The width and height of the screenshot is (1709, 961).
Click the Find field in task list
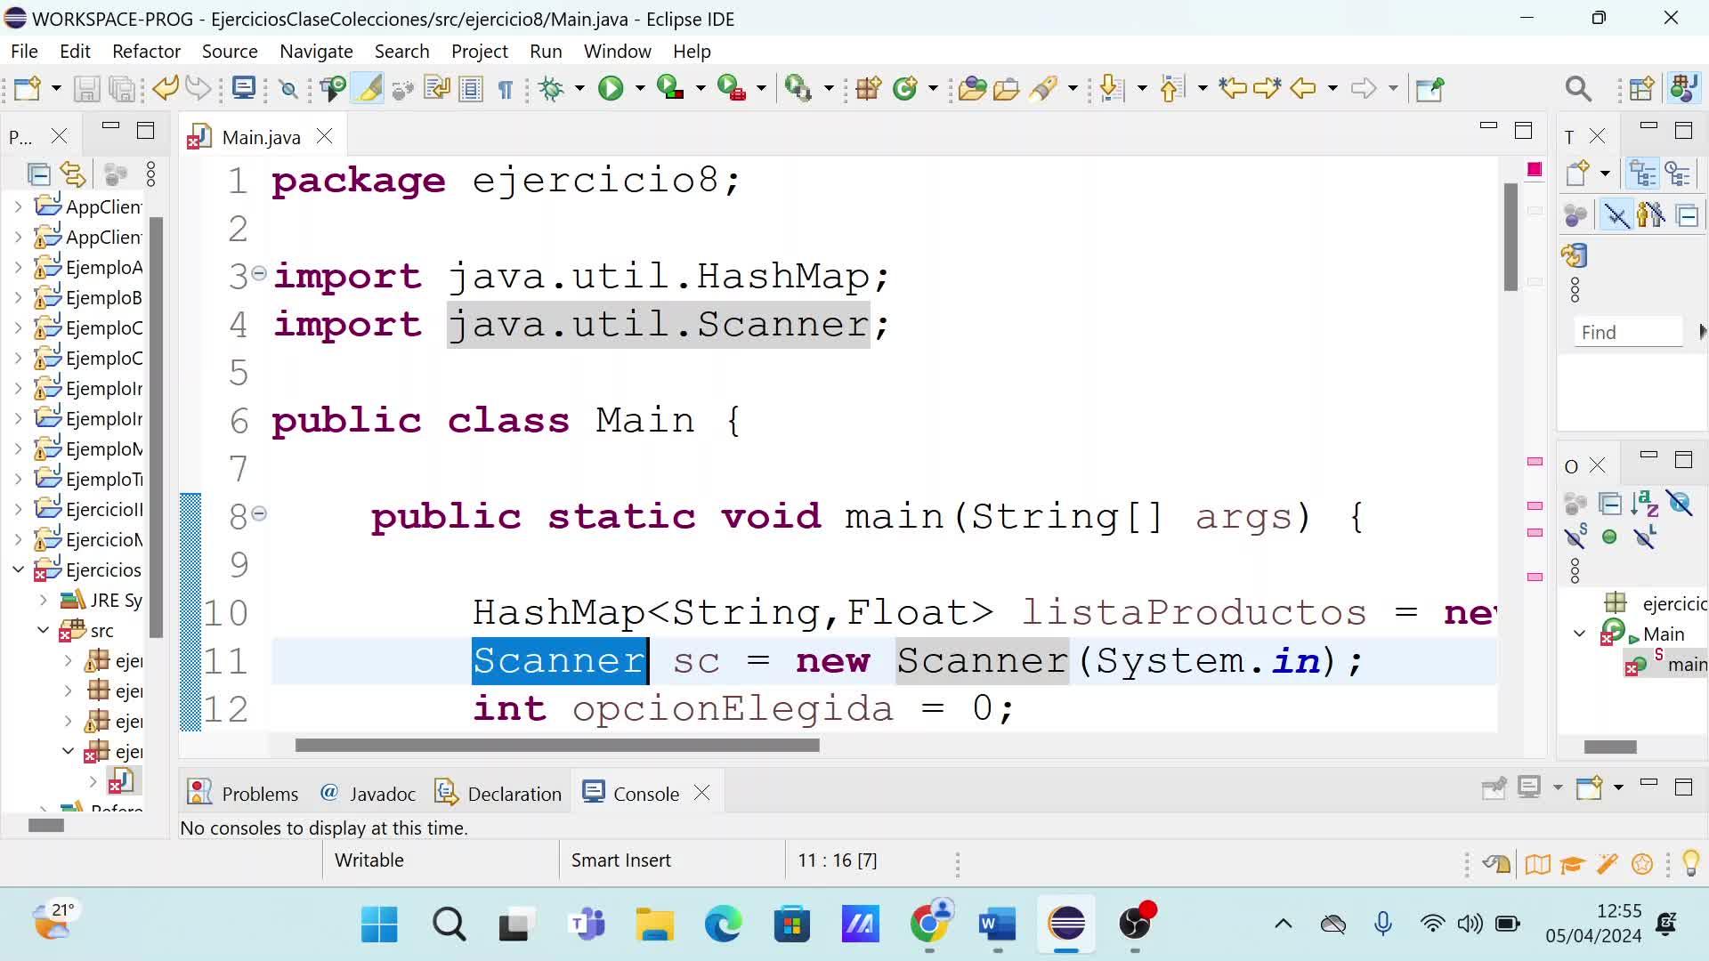click(1627, 333)
